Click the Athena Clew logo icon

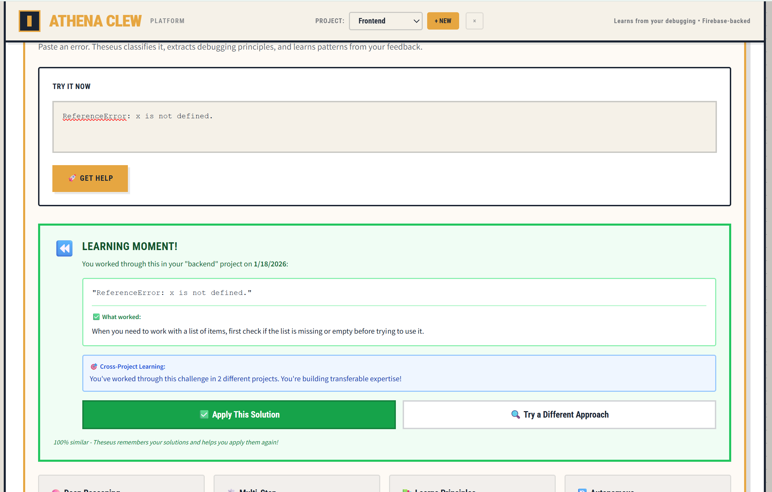(30, 21)
